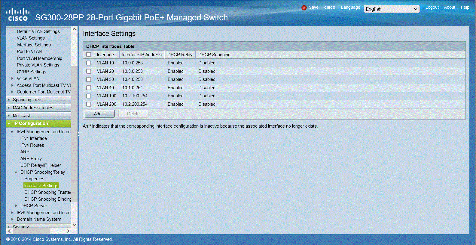The image size is (476, 245).
Task: Collapse IPv4 Management and Interfaces node
Action: (12, 132)
